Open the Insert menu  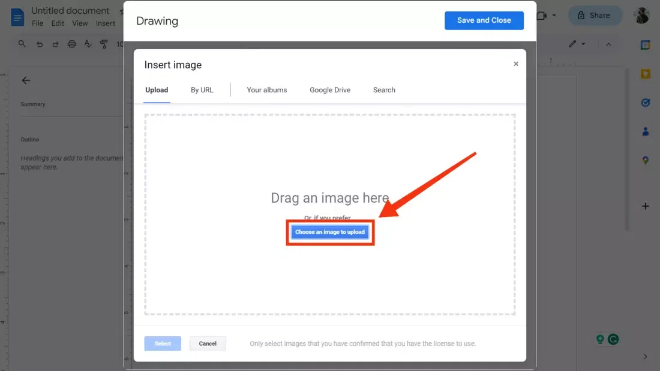105,23
